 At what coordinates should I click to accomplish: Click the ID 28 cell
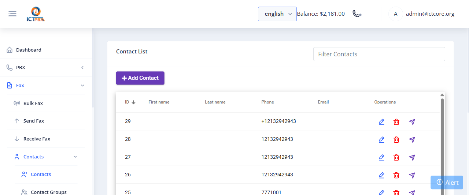(x=128, y=139)
